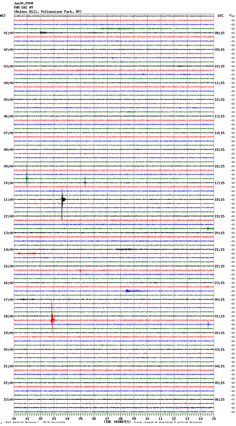Click the 12 minute axis tick label

pos(174,419)
